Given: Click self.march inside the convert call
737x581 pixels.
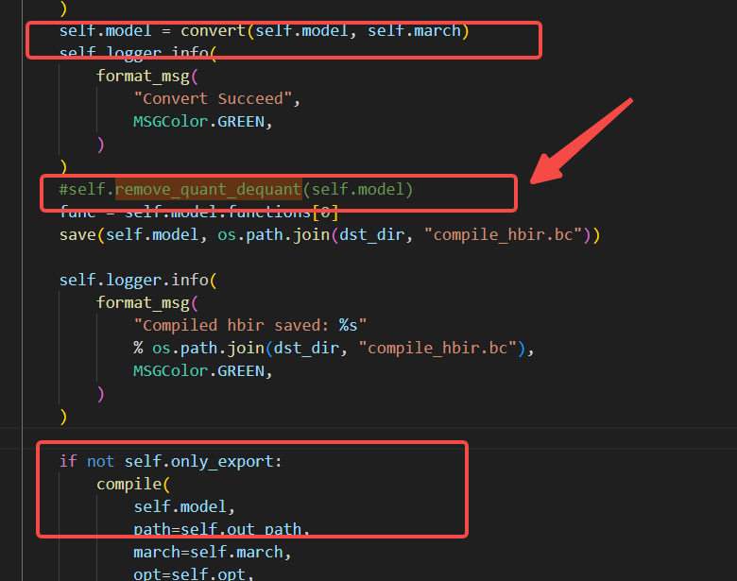Looking at the screenshot, I should (x=414, y=30).
